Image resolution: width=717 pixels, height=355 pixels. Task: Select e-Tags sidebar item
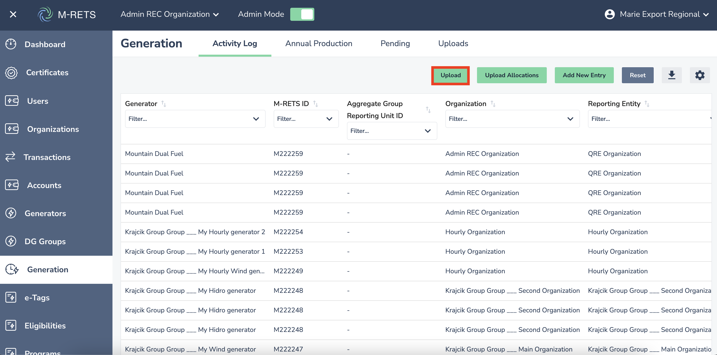click(x=37, y=297)
